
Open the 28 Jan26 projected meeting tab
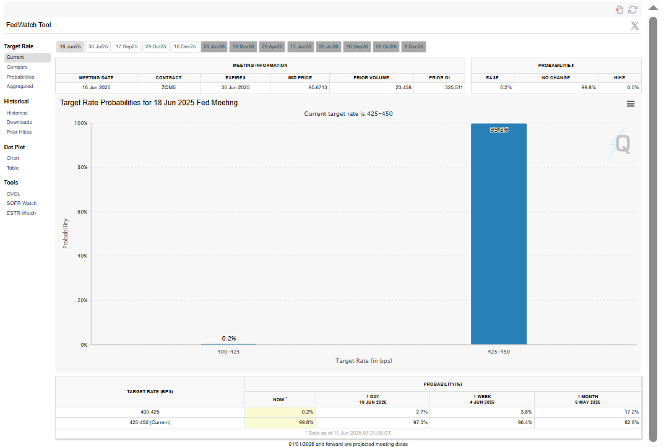[214, 47]
